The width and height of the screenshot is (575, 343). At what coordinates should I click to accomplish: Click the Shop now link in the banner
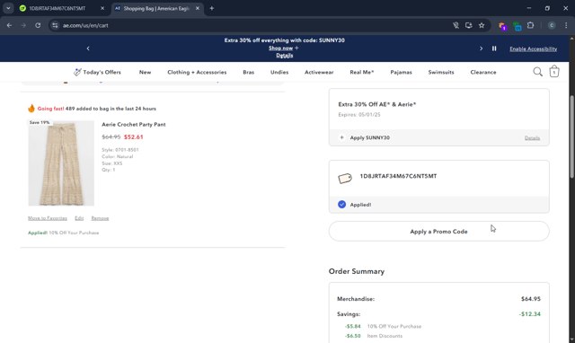[x=281, y=48]
